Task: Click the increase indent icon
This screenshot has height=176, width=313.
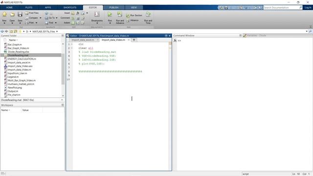Action: point(78,23)
